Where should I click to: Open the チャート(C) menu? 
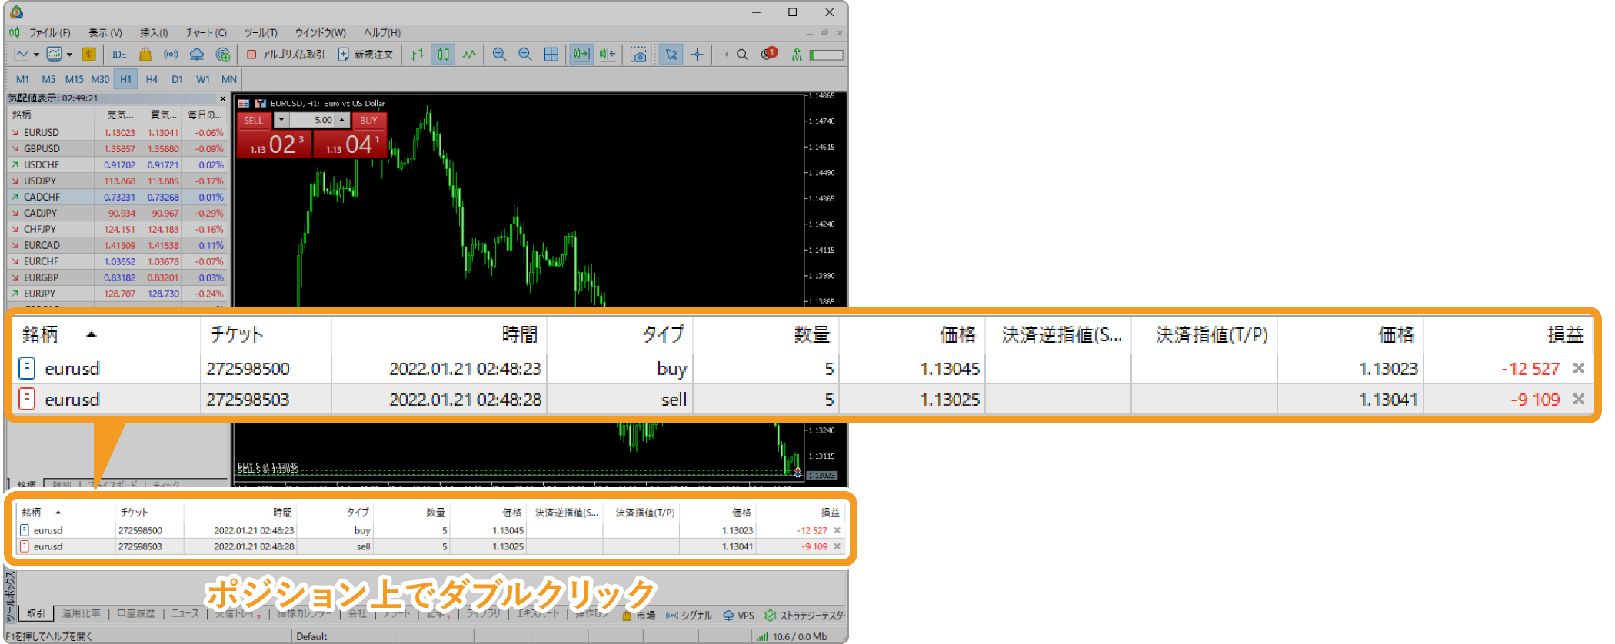(206, 33)
